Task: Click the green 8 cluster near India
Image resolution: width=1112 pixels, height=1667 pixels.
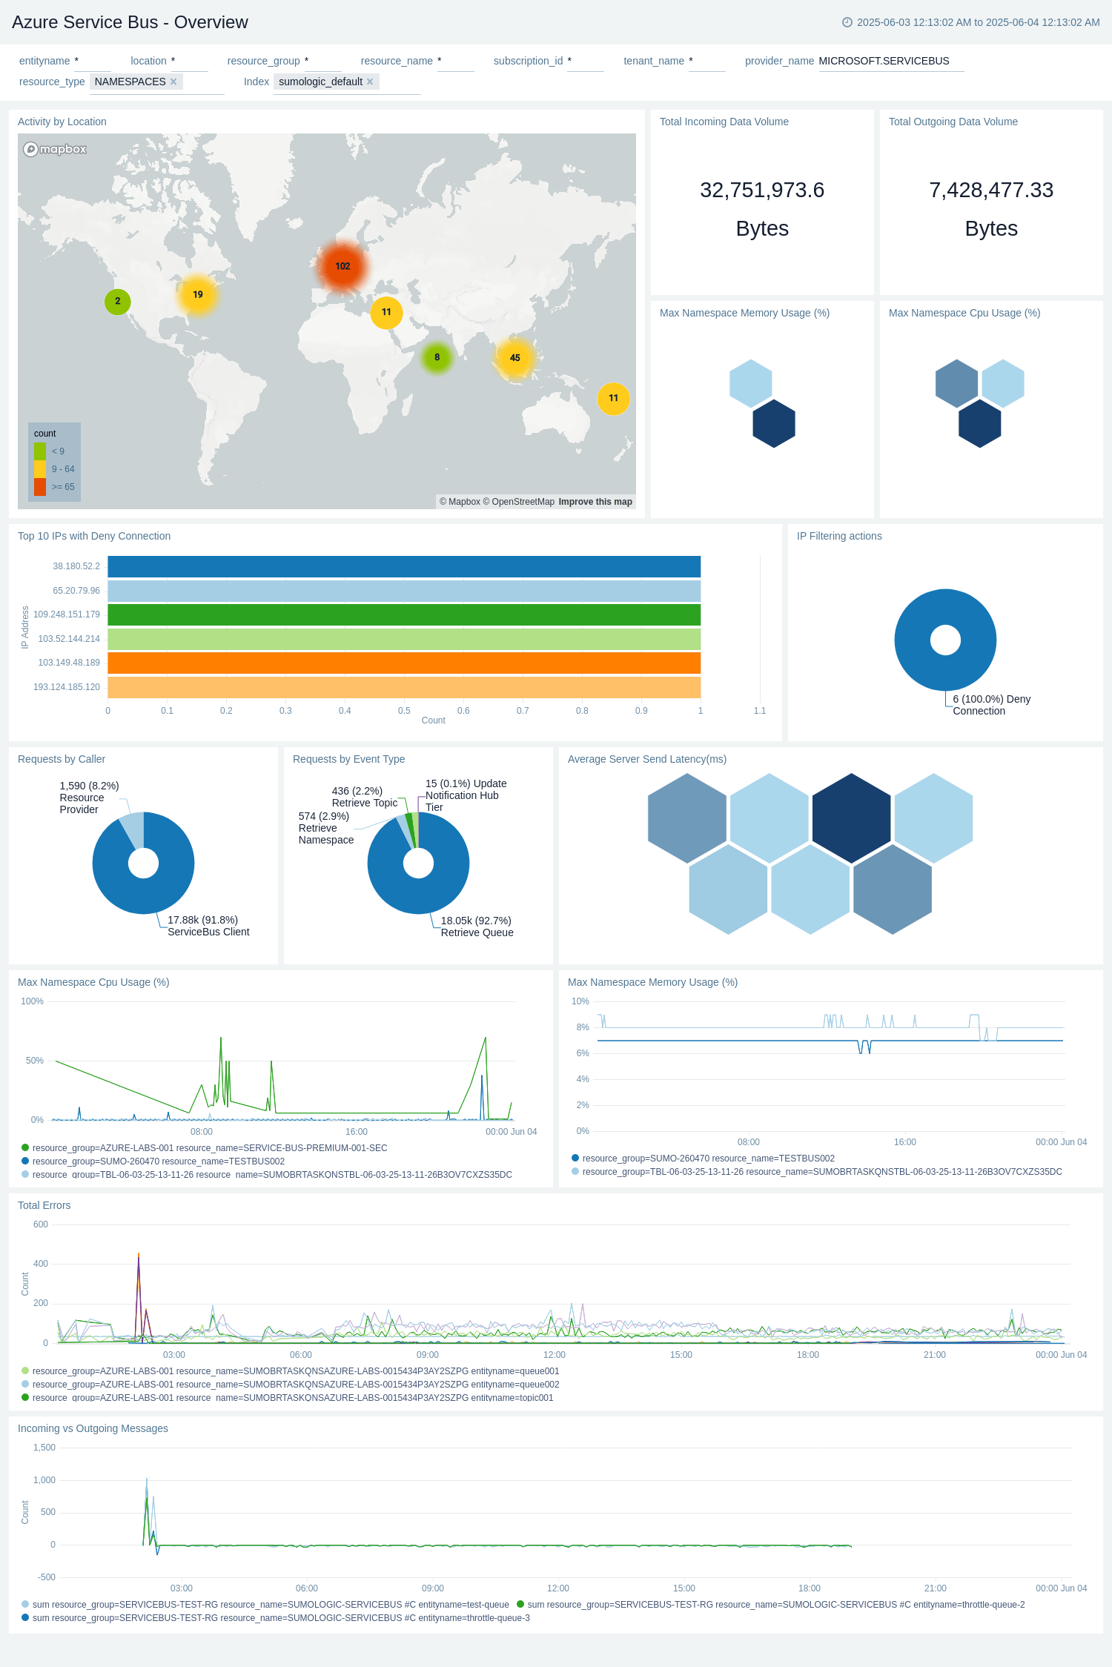Action: tap(437, 357)
